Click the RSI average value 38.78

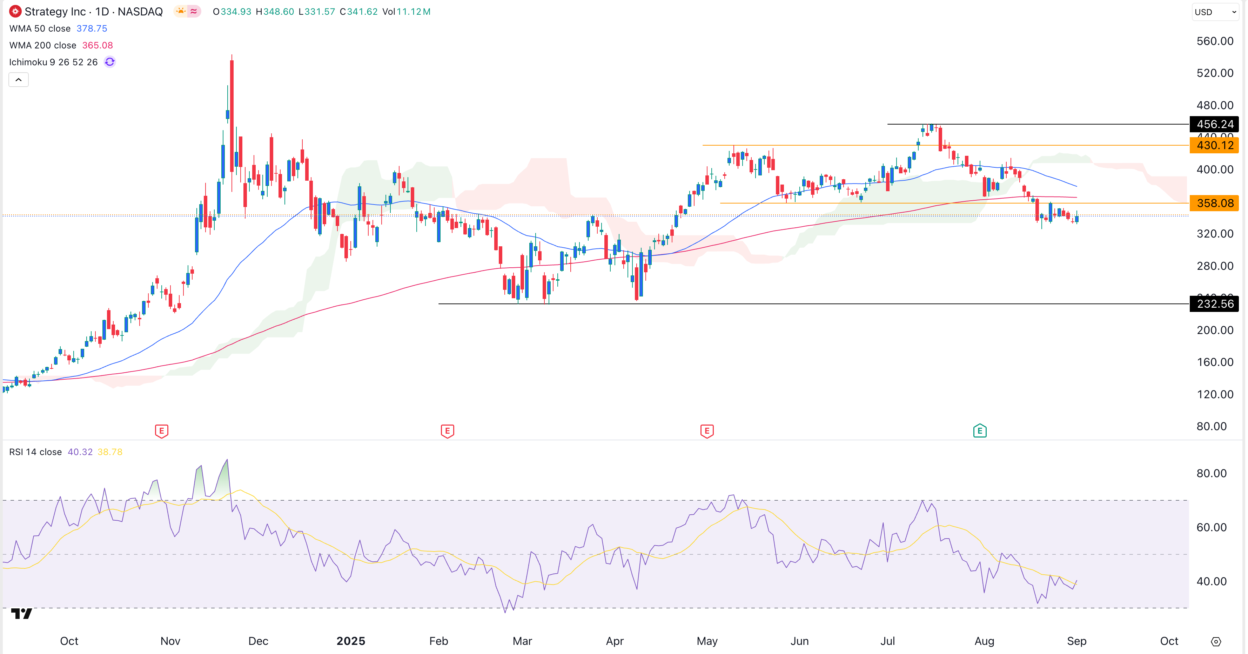click(x=110, y=452)
